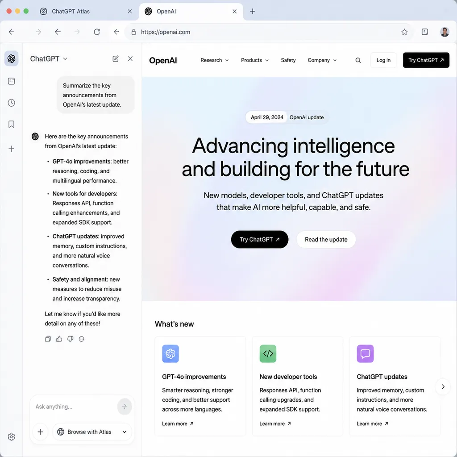Click Try ChatGPT in the top nav
The width and height of the screenshot is (457, 457).
click(426, 60)
